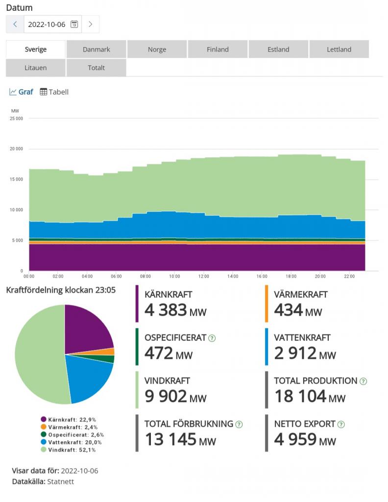Switch to Graf view
Viewport: 388px width, 502px height.
coord(21,92)
